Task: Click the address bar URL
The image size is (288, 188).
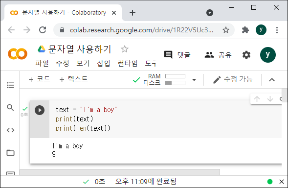Action: tap(141, 30)
